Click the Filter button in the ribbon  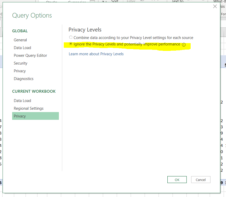pyautogui.click(x=131, y=1)
